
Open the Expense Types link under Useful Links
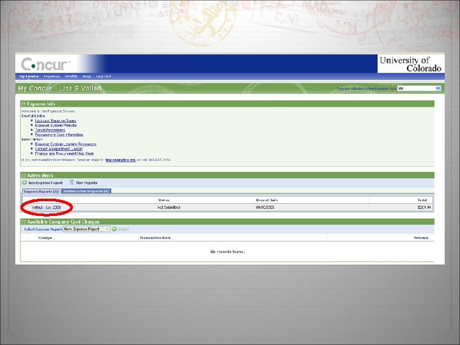tap(56, 121)
